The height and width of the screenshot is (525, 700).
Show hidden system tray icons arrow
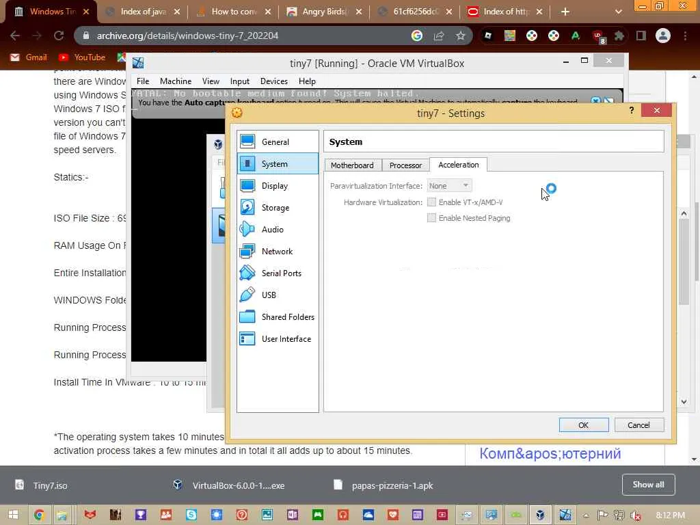pos(586,515)
